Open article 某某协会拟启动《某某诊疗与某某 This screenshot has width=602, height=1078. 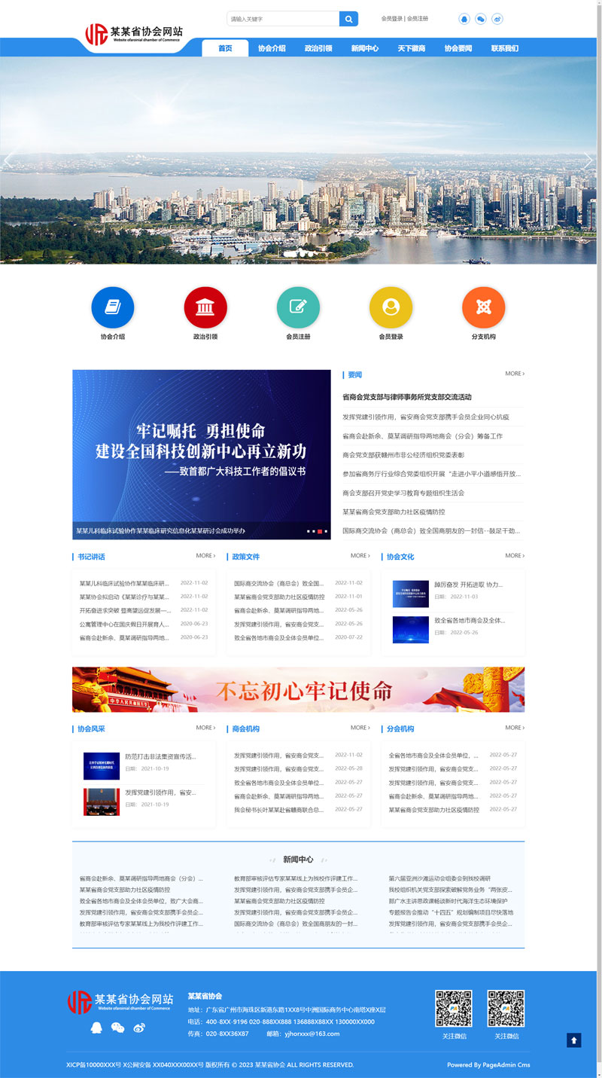click(124, 597)
